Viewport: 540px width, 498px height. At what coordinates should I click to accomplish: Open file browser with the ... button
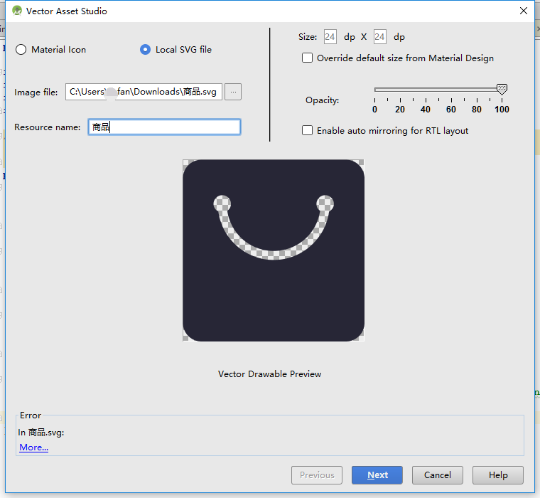(x=233, y=92)
